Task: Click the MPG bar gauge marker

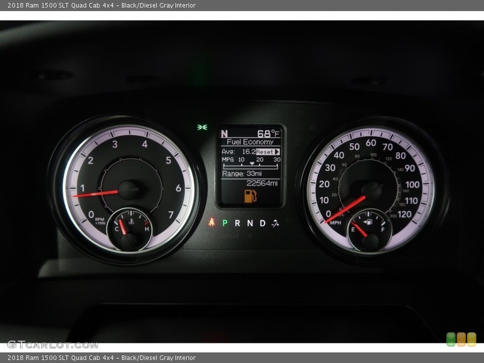Action: (x=252, y=163)
